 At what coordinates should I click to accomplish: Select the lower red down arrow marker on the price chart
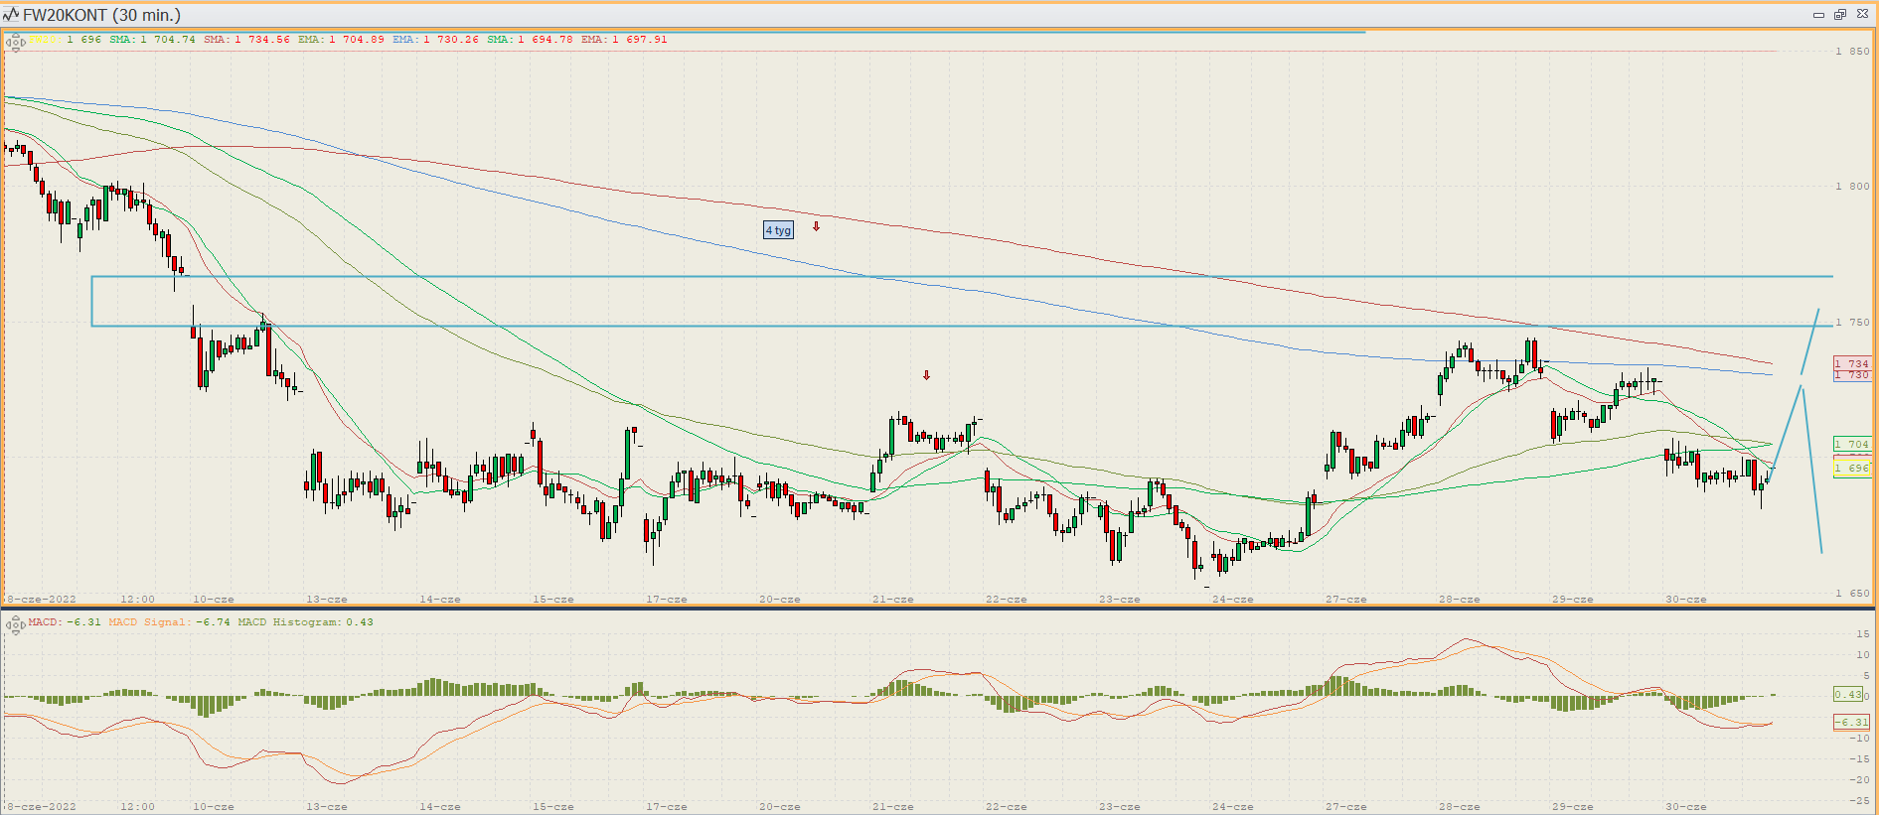click(927, 375)
